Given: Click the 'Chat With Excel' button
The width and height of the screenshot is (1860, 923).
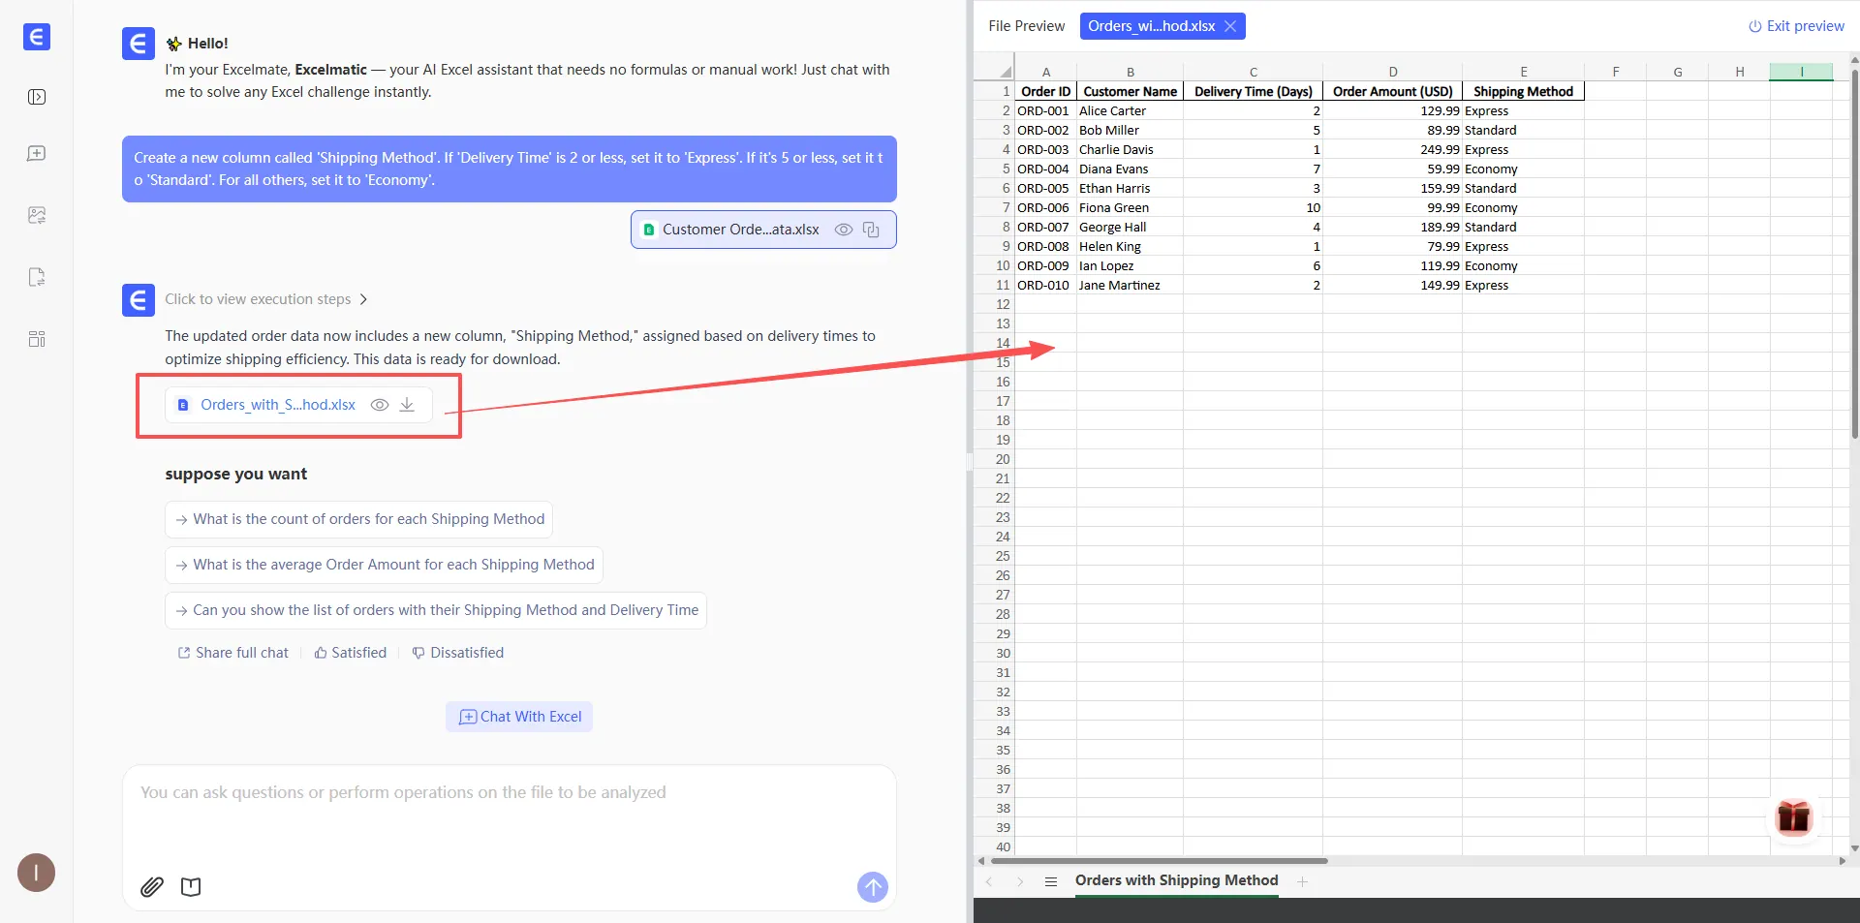Looking at the screenshot, I should point(519,717).
